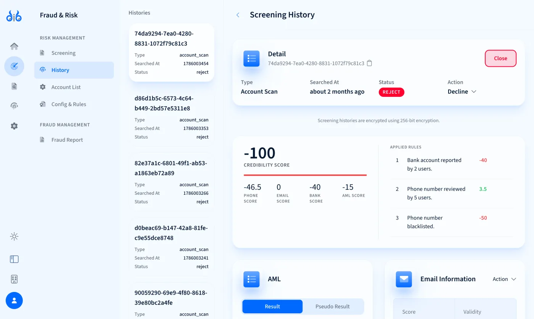Viewport: 534px width, 319px height.
Task: Click the -15 AML score value
Action: click(x=348, y=187)
